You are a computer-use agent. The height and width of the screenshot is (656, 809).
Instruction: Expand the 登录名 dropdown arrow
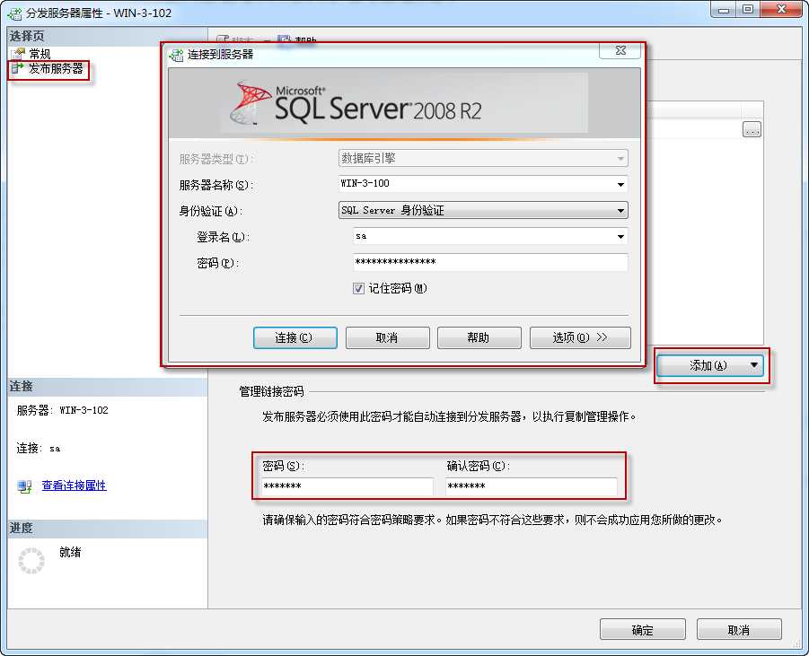tap(620, 236)
